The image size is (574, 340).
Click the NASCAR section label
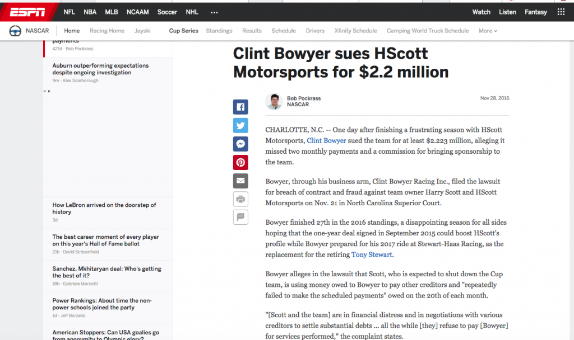pyautogui.click(x=38, y=31)
